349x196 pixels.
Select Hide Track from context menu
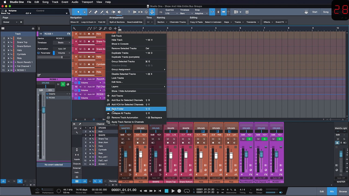136,40
